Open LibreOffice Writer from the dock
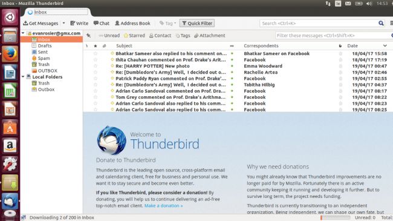The image size is (393, 221). (x=10, y=72)
